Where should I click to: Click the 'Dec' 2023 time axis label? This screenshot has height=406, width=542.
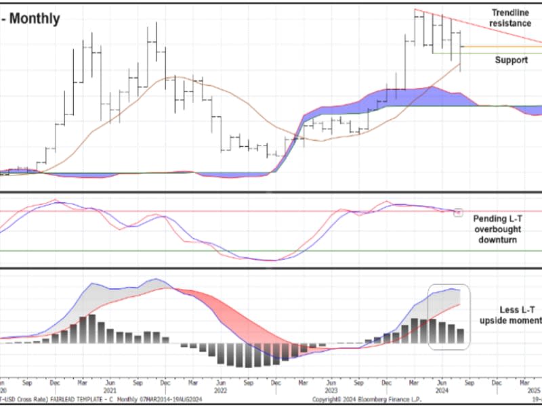pyautogui.click(x=386, y=383)
